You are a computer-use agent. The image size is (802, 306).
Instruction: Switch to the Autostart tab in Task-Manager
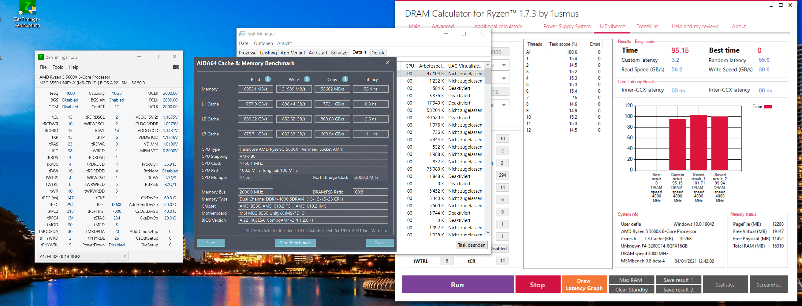point(318,53)
